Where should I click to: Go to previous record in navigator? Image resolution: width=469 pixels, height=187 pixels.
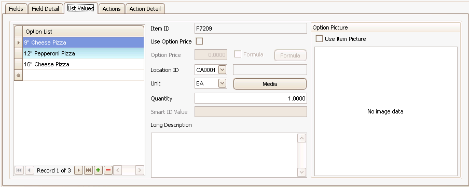tap(29, 170)
